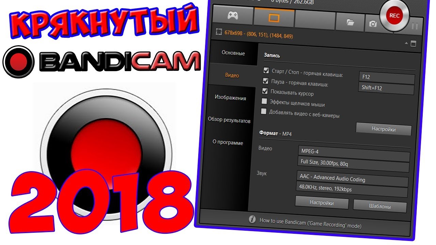Uncheck Показывать курсор checkbox
The height and width of the screenshot is (245, 436).
click(265, 91)
